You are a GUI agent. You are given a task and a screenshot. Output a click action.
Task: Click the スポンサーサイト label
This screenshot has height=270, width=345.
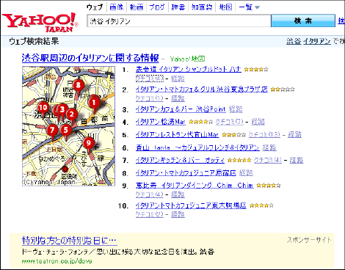tap(309, 240)
